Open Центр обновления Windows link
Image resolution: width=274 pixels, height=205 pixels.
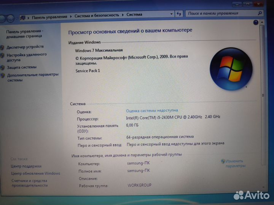(35, 173)
